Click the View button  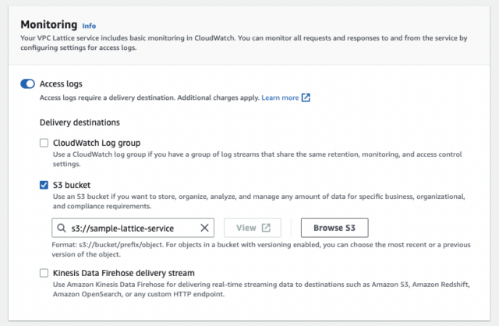point(253,228)
